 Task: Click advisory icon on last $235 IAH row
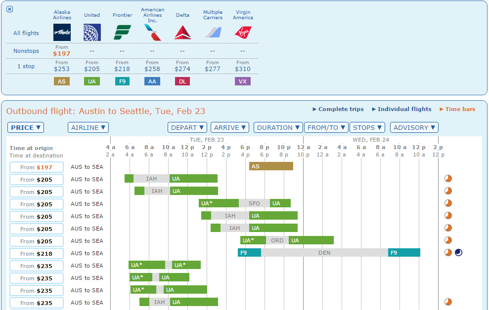pyautogui.click(x=448, y=302)
